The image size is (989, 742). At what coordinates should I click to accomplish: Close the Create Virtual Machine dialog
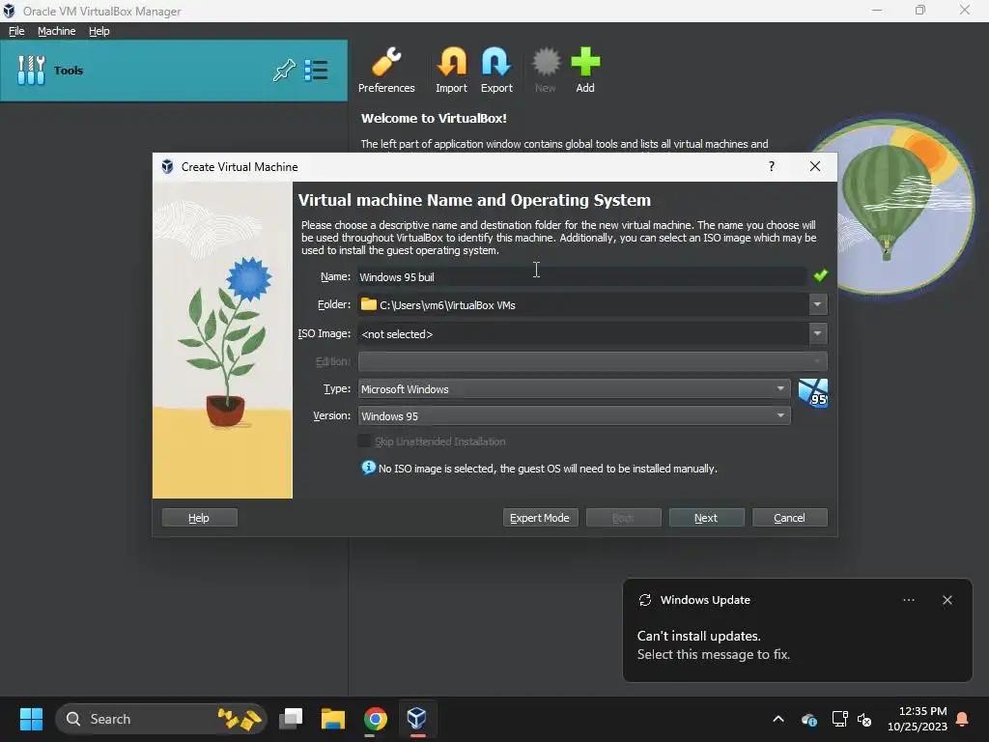pos(815,166)
